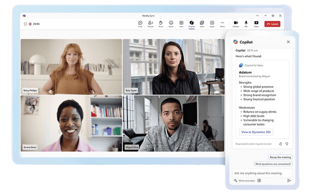
Task: Click the Copilot logo in panel header
Action: [235, 42]
